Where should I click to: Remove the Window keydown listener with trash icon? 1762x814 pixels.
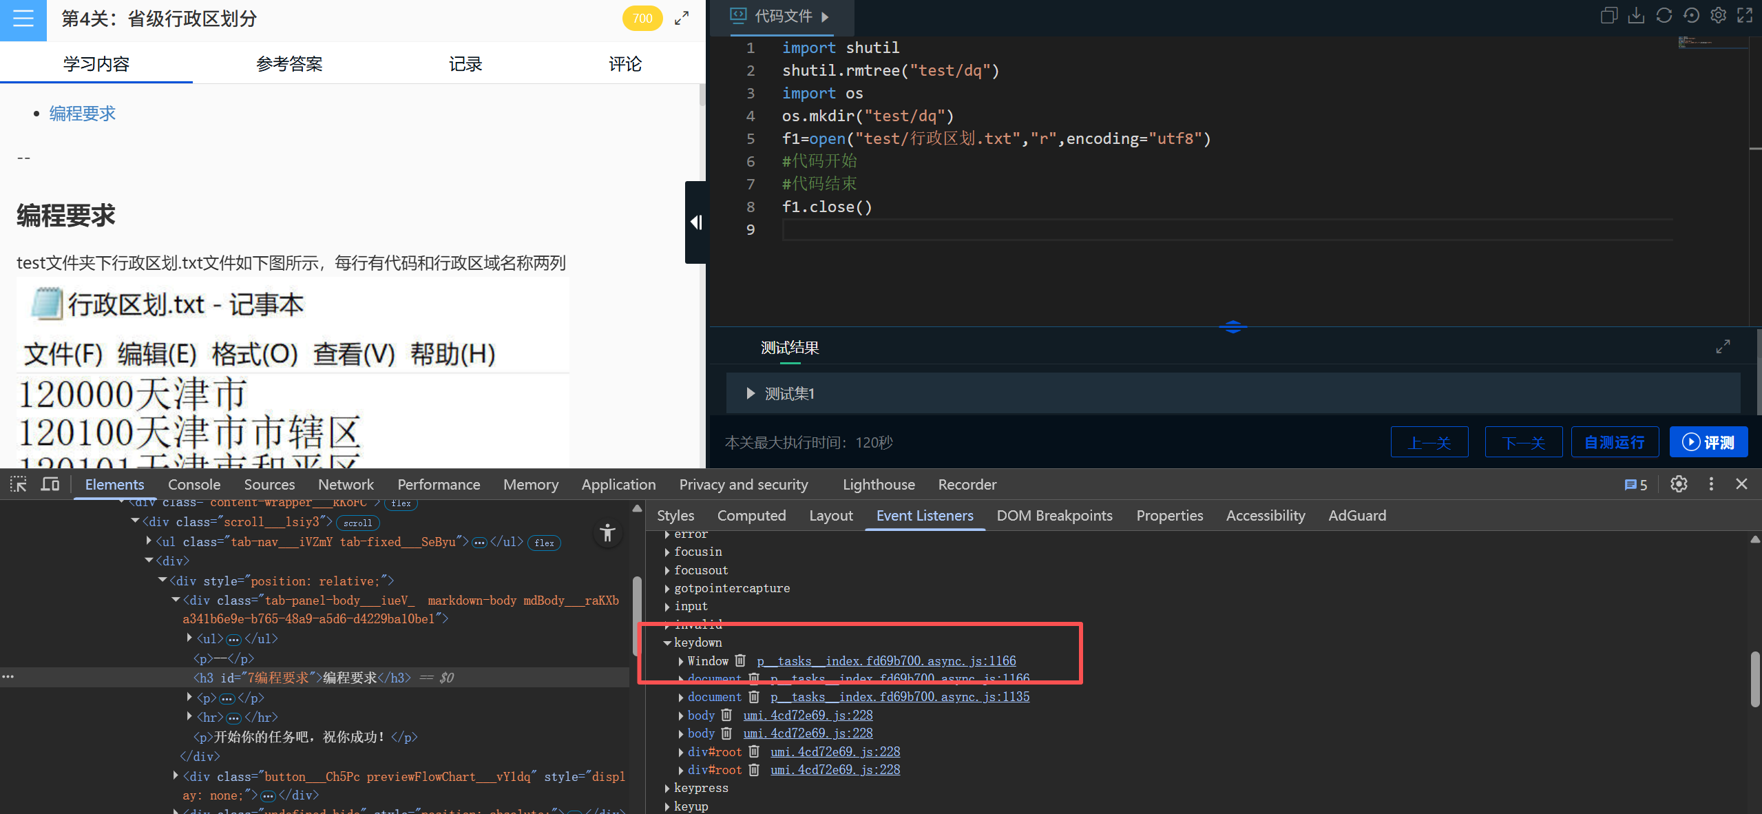tap(740, 661)
